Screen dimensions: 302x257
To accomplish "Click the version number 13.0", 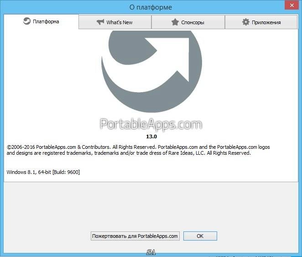I will pos(151,136).
